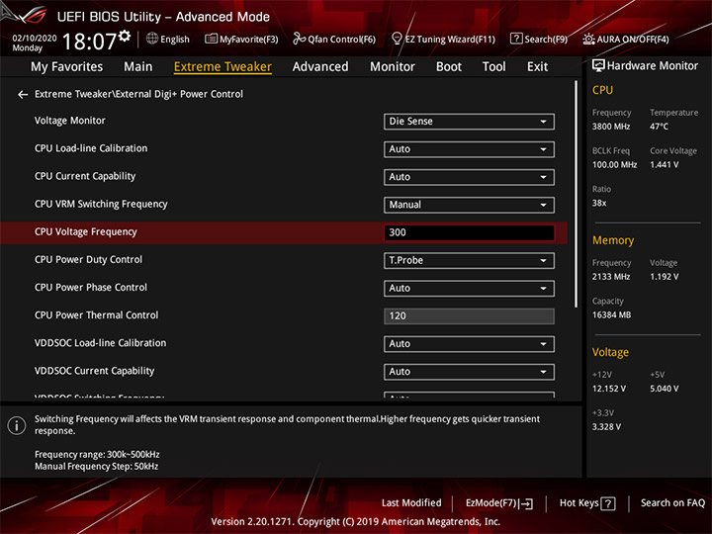
Task: Click the 18:07 clock display
Action: click(90, 42)
